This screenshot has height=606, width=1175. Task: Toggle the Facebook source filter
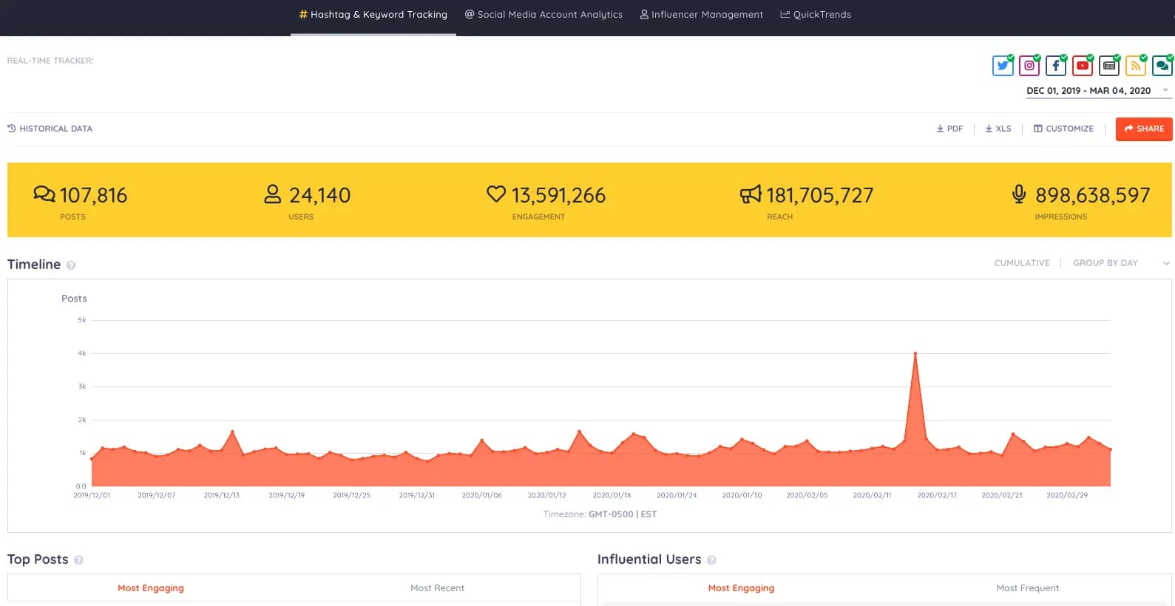click(1056, 66)
